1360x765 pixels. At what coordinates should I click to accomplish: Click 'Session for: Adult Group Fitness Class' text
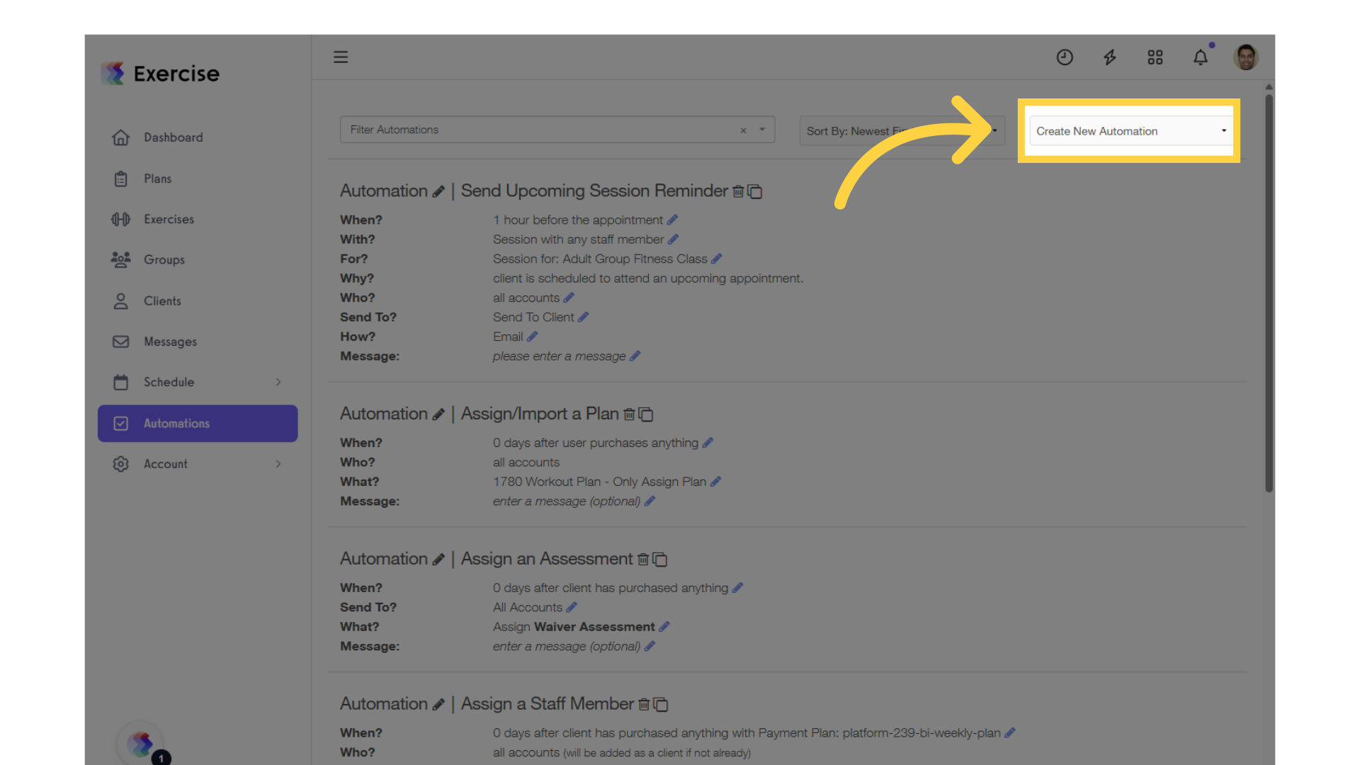(x=600, y=259)
